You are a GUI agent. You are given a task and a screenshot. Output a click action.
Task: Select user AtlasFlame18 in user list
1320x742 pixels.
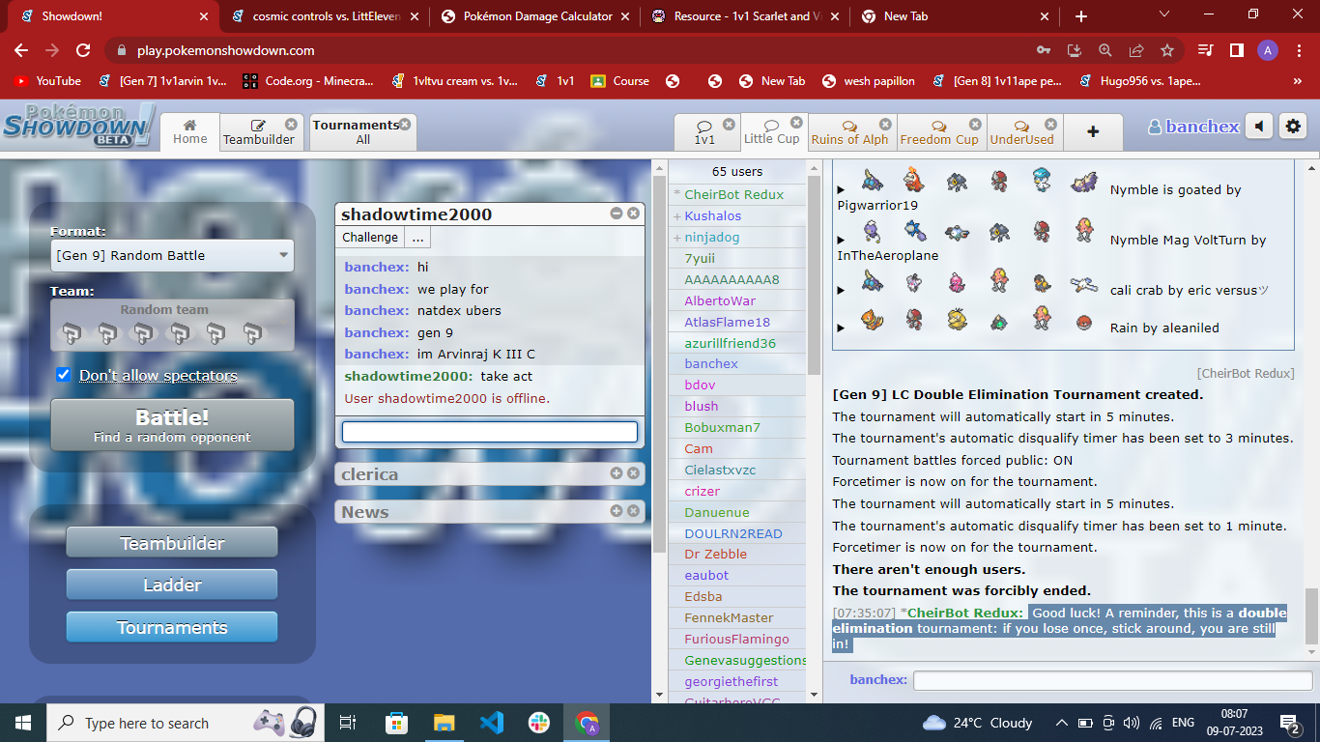[x=736, y=322]
